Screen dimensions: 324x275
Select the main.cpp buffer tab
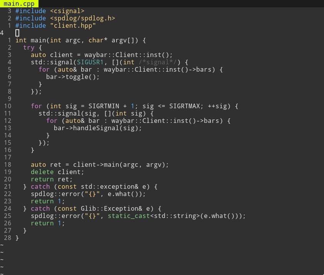[19, 4]
